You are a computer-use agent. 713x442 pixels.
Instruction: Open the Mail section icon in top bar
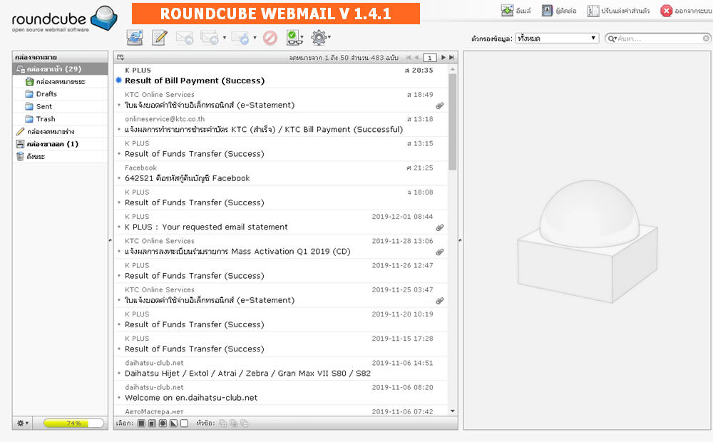[x=515, y=11]
